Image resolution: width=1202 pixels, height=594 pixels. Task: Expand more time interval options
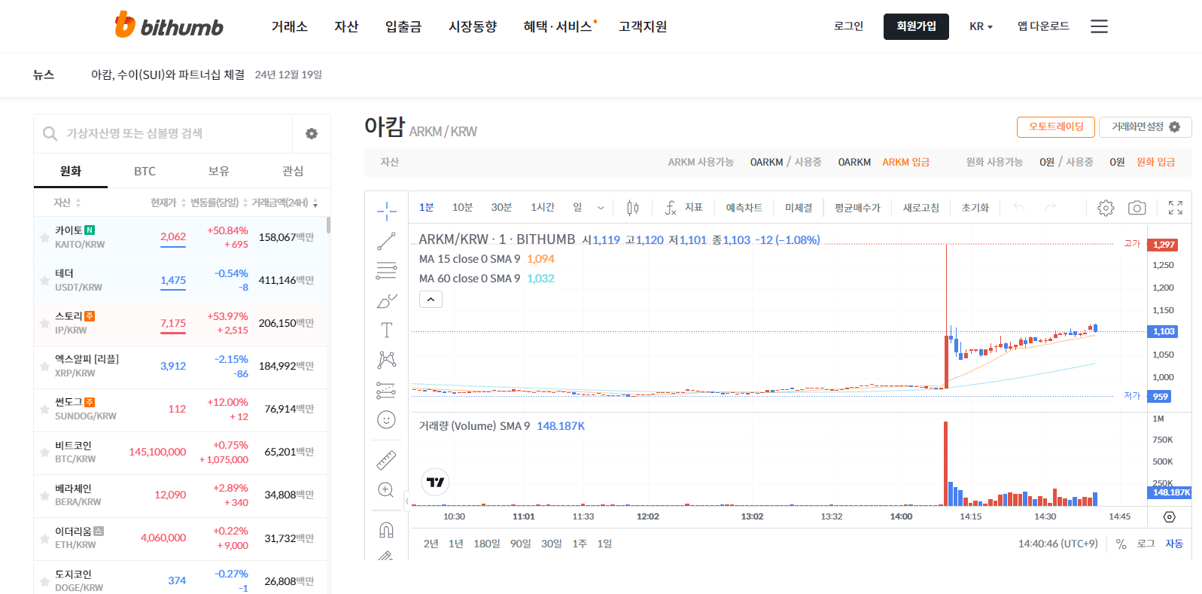pos(601,208)
